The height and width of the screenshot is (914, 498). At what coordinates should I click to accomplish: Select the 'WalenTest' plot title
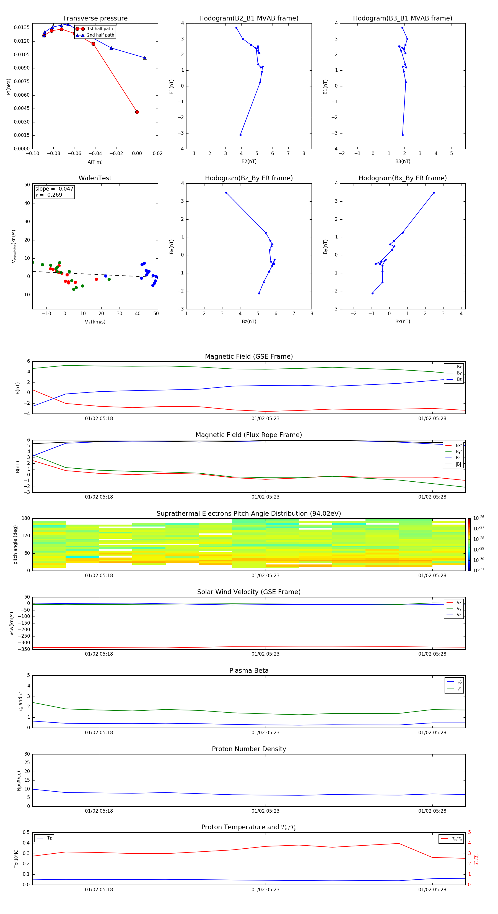click(95, 178)
